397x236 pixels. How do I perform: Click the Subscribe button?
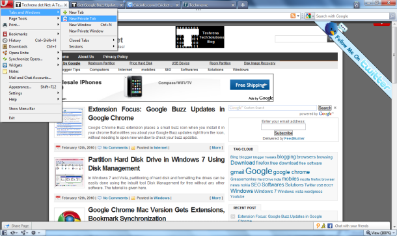pyautogui.click(x=283, y=133)
